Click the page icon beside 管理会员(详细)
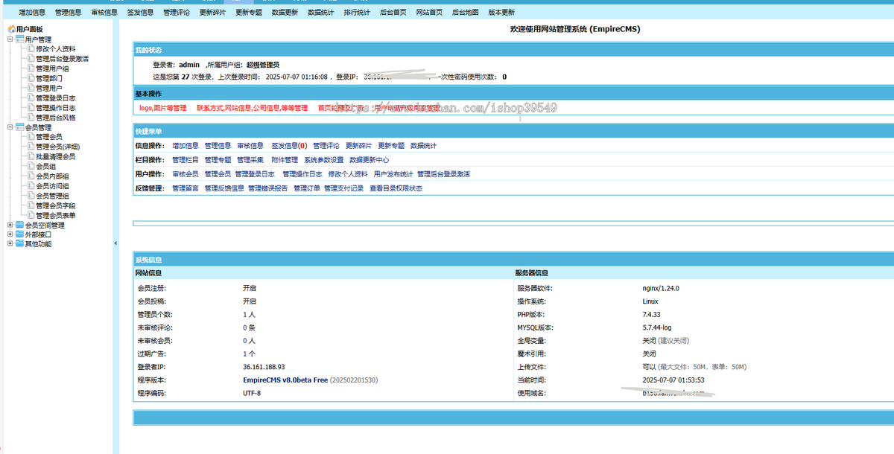This screenshot has width=894, height=454. (31, 147)
